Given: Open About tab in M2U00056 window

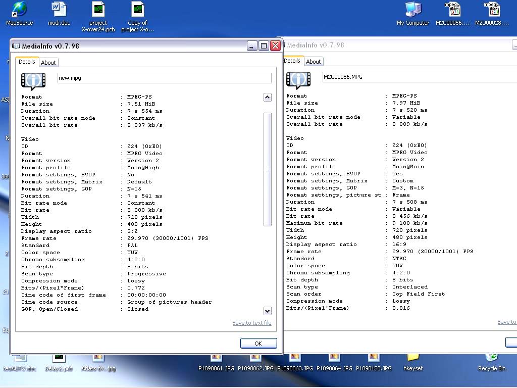Looking at the screenshot, I should 314,62.
